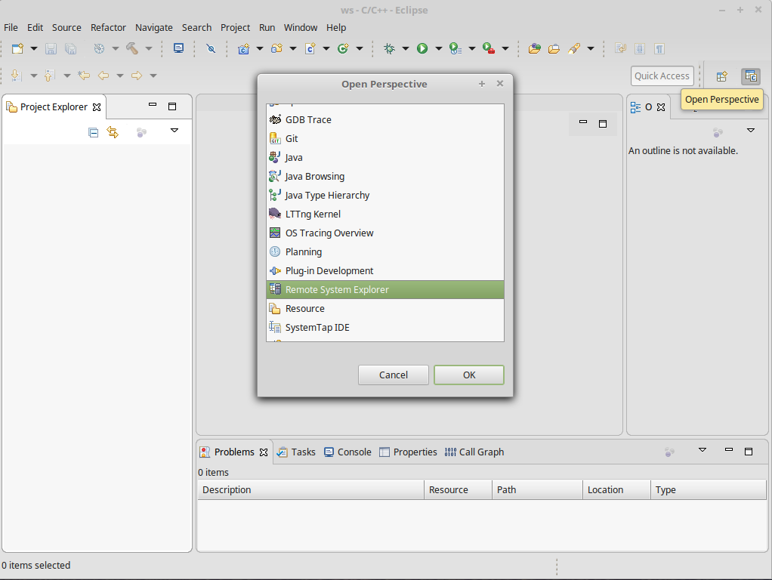This screenshot has width=772, height=580.
Task: Click the Build hammer icon
Action: click(x=132, y=48)
